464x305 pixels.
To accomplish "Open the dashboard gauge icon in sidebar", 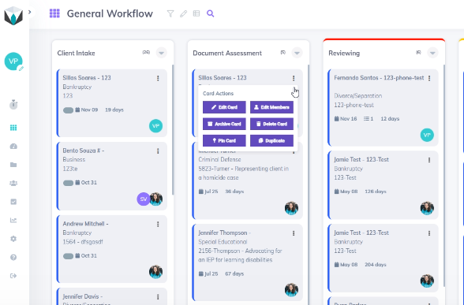I will 13,147.
